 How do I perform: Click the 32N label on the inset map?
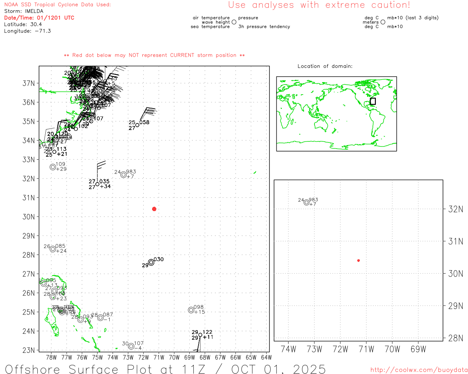click(456, 209)
